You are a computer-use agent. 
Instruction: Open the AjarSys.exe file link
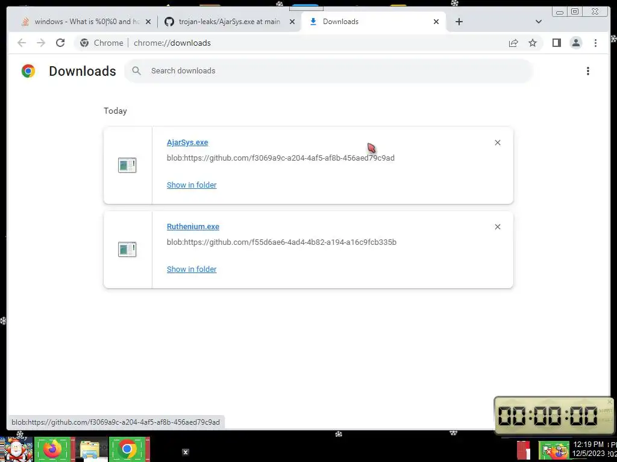[187, 143]
